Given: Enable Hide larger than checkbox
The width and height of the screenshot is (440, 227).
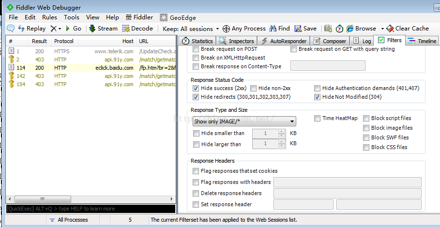Looking at the screenshot, I should click(x=196, y=145).
